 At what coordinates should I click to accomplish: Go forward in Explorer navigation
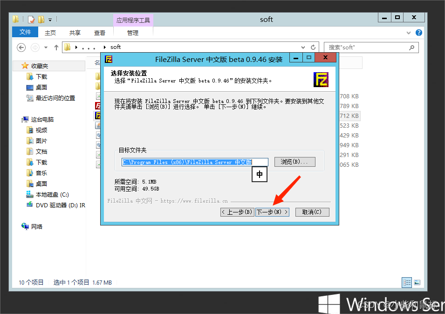pyautogui.click(x=35, y=48)
